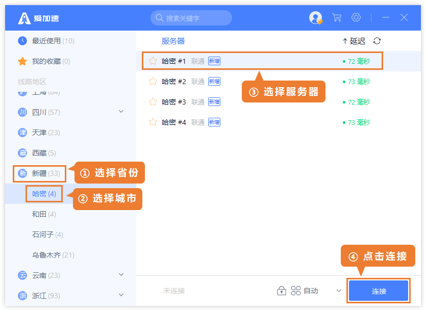
Task: Click the grid mode icon beside 自动
Action: [296, 291]
